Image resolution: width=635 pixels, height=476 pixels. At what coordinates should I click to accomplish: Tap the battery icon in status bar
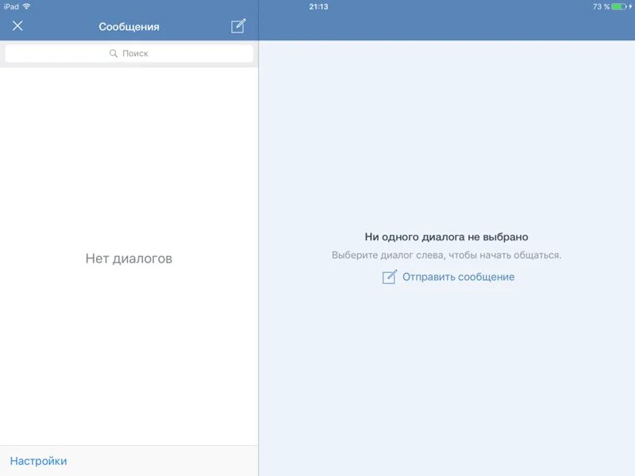pyautogui.click(x=619, y=6)
